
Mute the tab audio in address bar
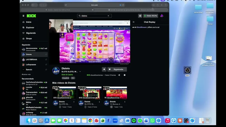(x=121, y=5)
